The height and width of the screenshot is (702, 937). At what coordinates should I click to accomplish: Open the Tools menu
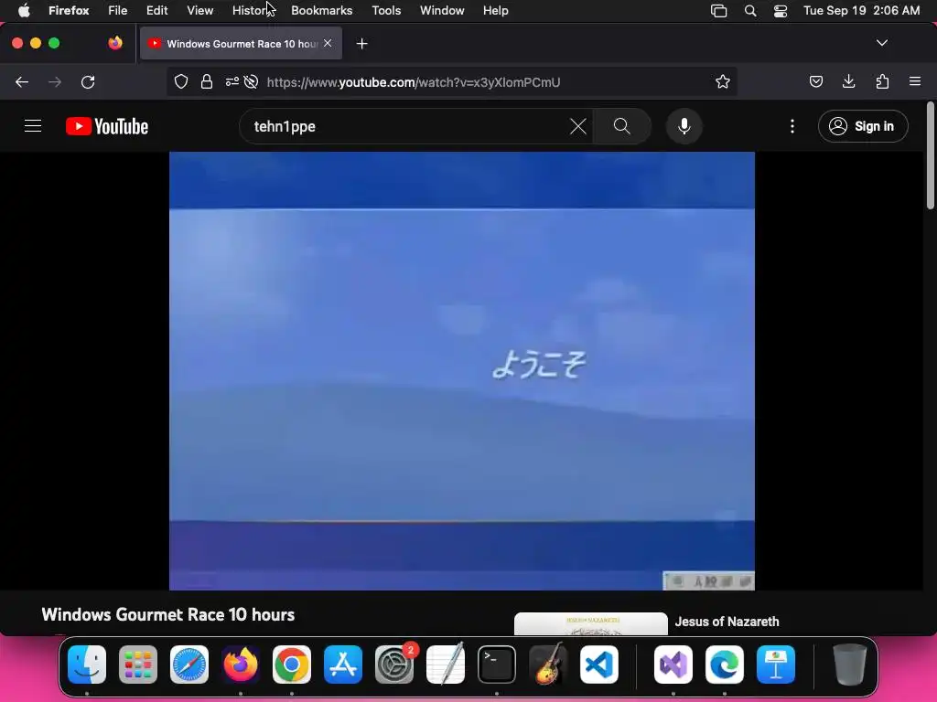point(386,11)
